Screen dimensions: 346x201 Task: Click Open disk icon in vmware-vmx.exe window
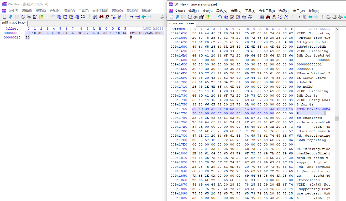[328, 17]
